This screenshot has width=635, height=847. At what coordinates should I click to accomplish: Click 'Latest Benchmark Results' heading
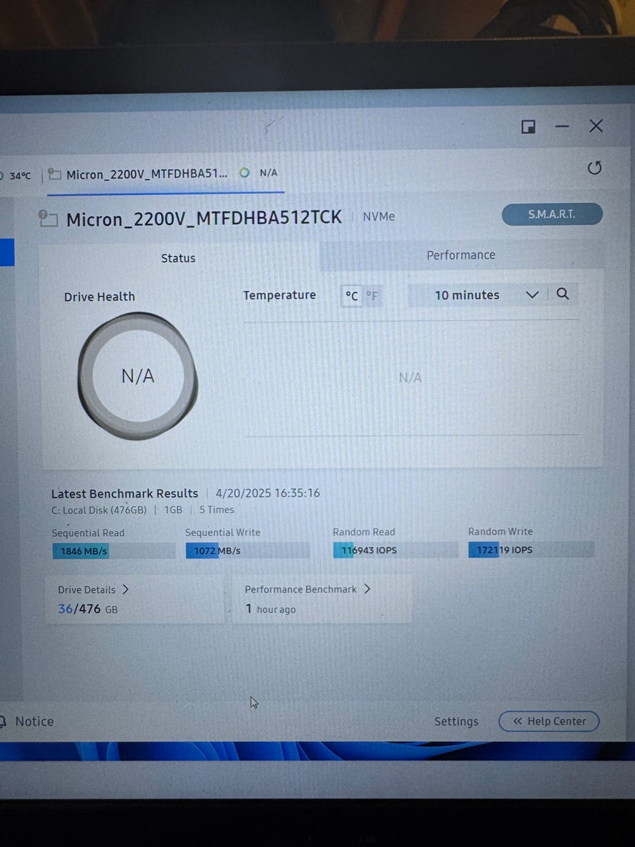[x=125, y=494]
